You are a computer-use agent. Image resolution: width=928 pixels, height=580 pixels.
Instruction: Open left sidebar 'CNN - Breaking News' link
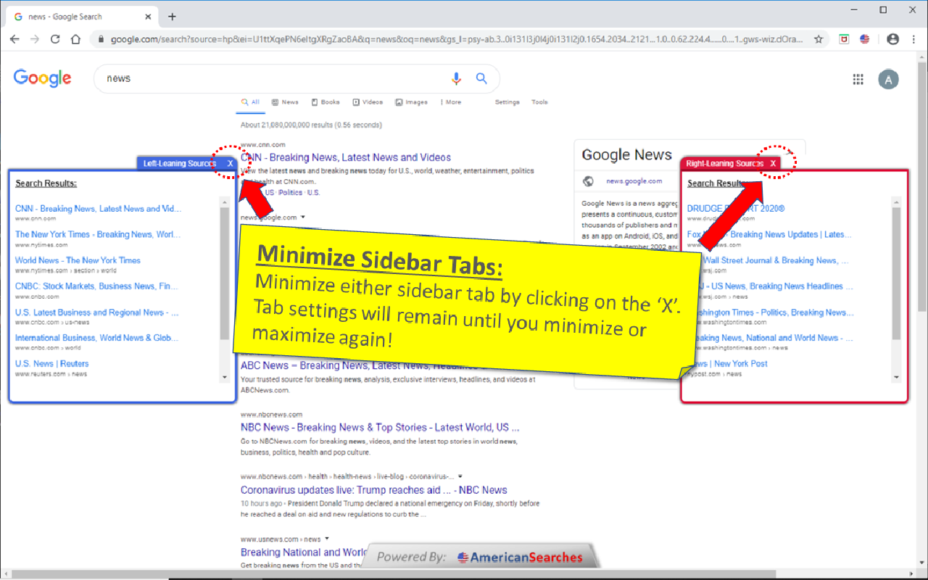tap(99, 209)
